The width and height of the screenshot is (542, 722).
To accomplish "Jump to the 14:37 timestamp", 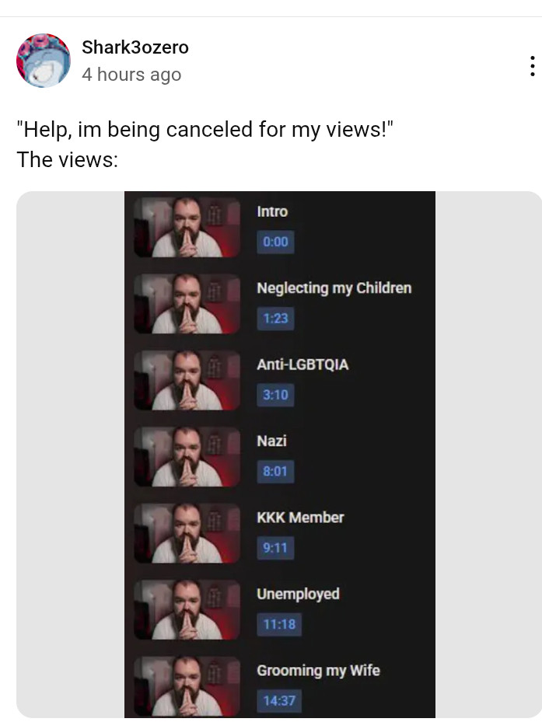I will click(x=279, y=700).
